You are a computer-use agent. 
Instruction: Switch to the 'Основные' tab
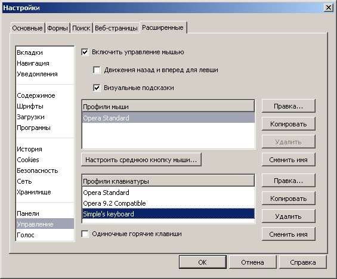click(x=27, y=28)
